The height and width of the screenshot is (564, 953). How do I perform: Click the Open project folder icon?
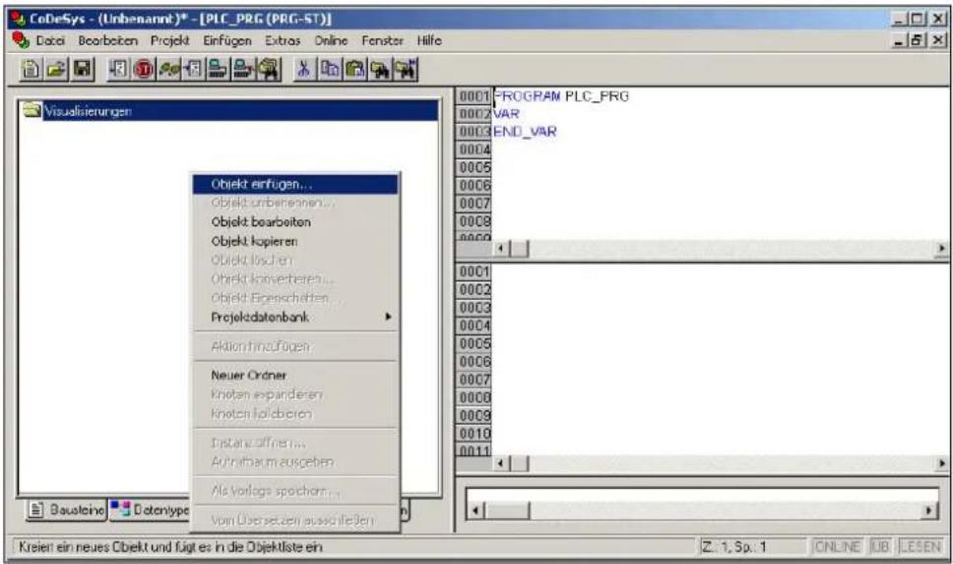(56, 69)
